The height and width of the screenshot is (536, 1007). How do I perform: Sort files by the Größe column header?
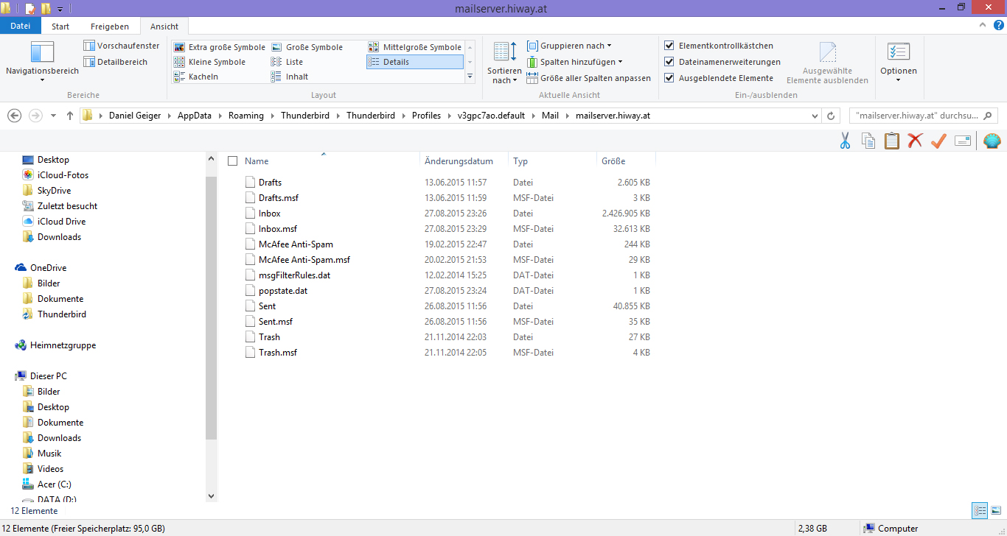(626, 161)
